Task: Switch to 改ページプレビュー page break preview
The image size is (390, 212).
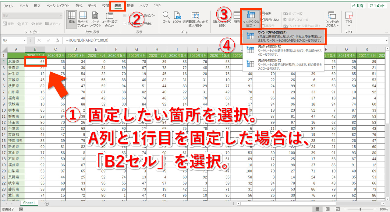Action: pyautogui.click(x=83, y=19)
